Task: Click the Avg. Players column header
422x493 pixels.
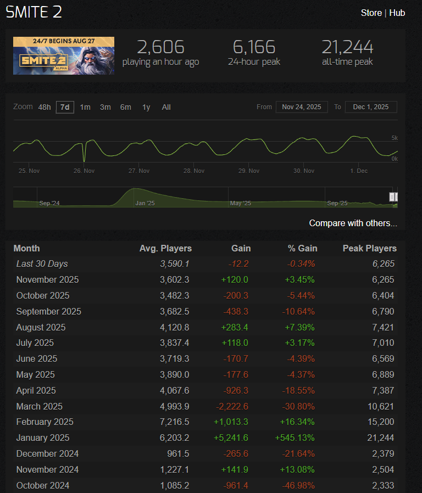Action: pos(165,248)
